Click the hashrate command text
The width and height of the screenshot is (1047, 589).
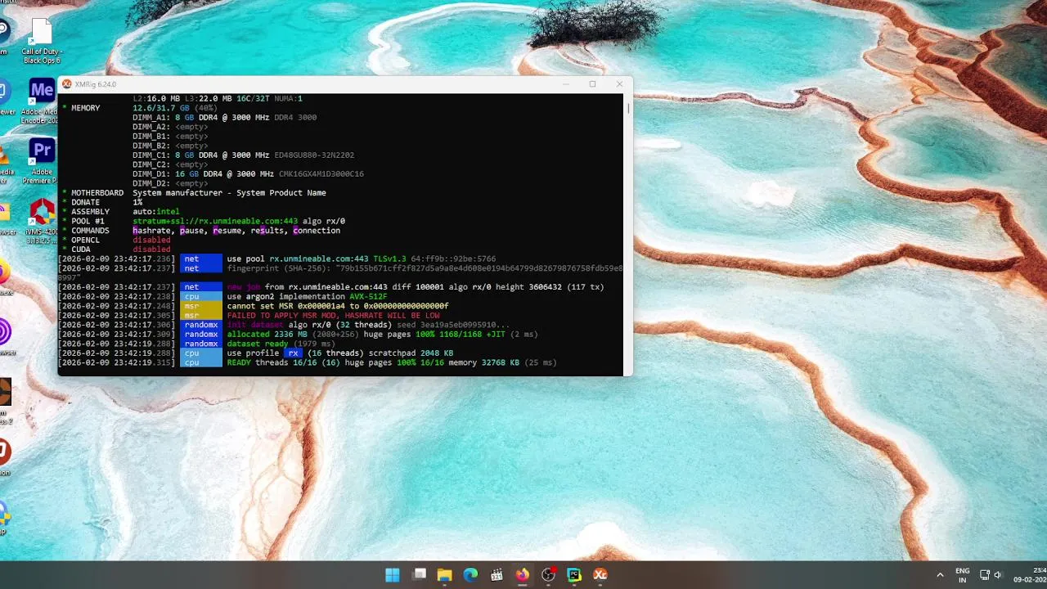click(154, 231)
